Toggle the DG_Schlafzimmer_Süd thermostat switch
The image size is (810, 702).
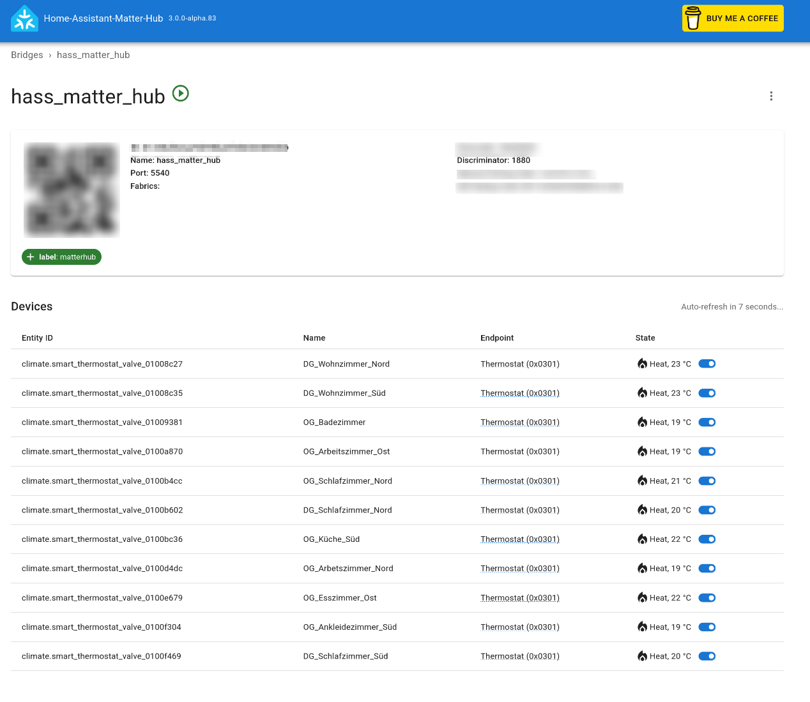coord(707,656)
